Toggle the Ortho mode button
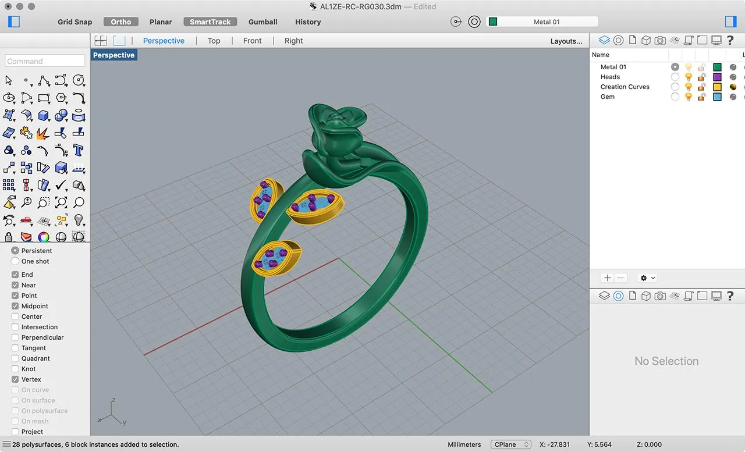 point(121,22)
